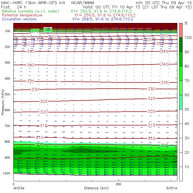
Task: Click the right-side '315' contour label
Action: coord(151,125)
